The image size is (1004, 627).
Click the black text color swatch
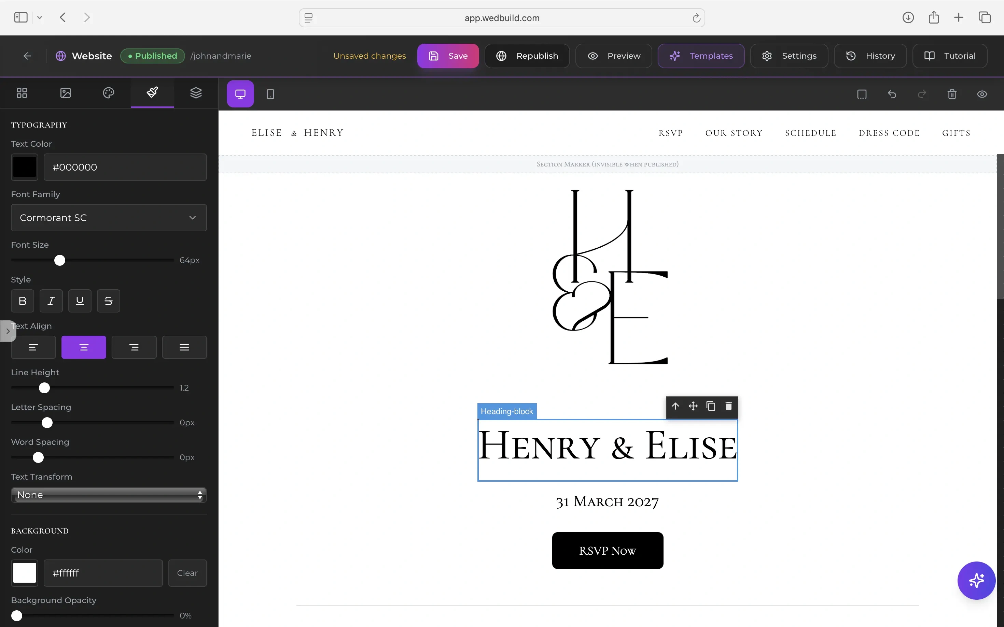click(x=25, y=167)
